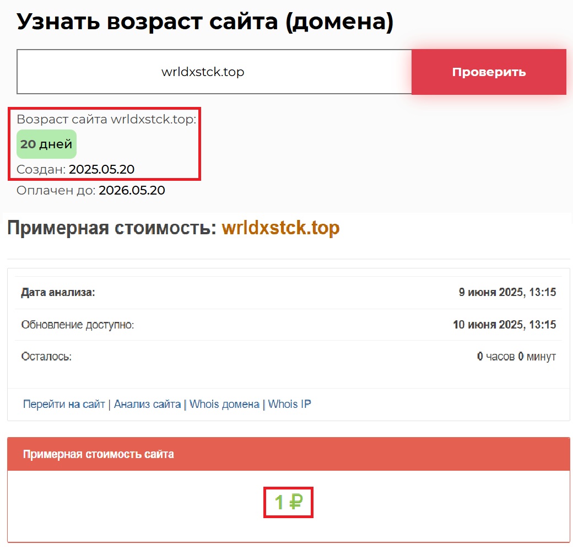Click the green 20 дней age badge
This screenshot has height=549, width=573.
[46, 144]
